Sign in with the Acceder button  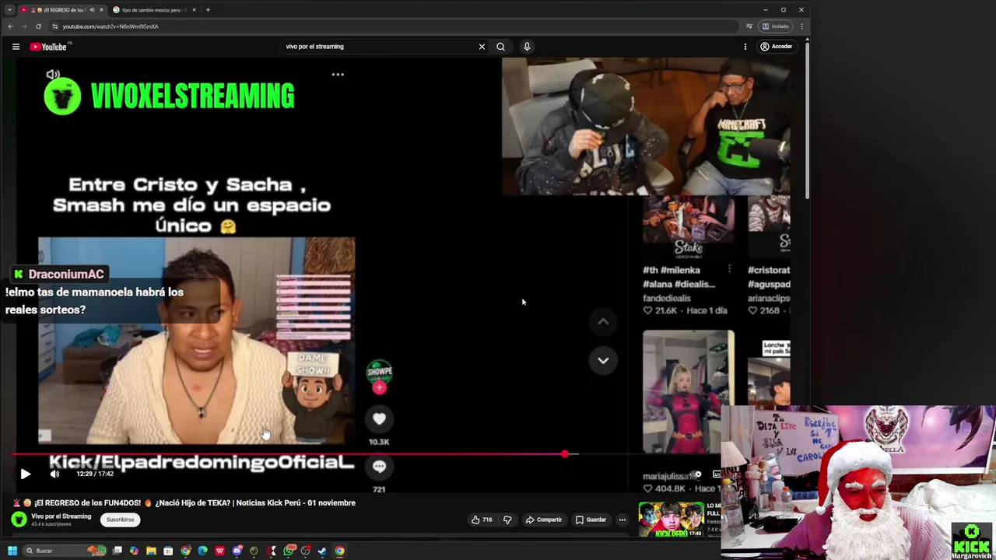pos(777,47)
